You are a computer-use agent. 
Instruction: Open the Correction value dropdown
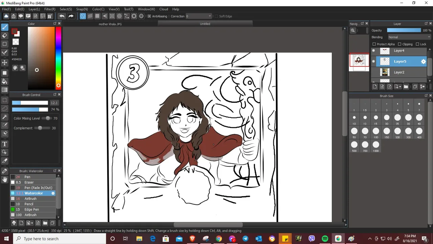[x=198, y=16]
